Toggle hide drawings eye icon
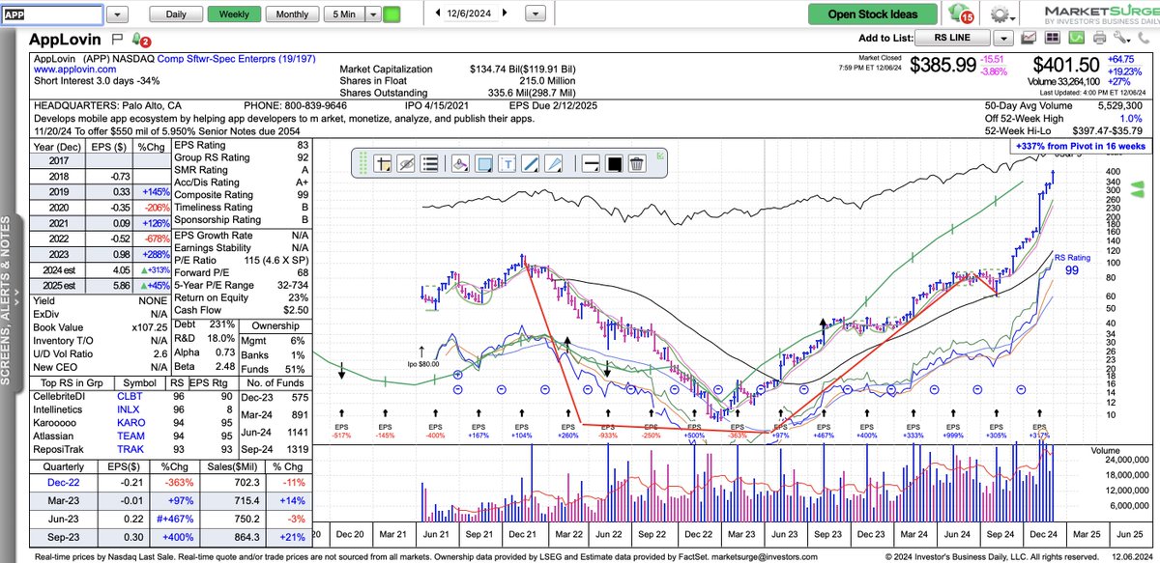1160x563 pixels. (406, 164)
